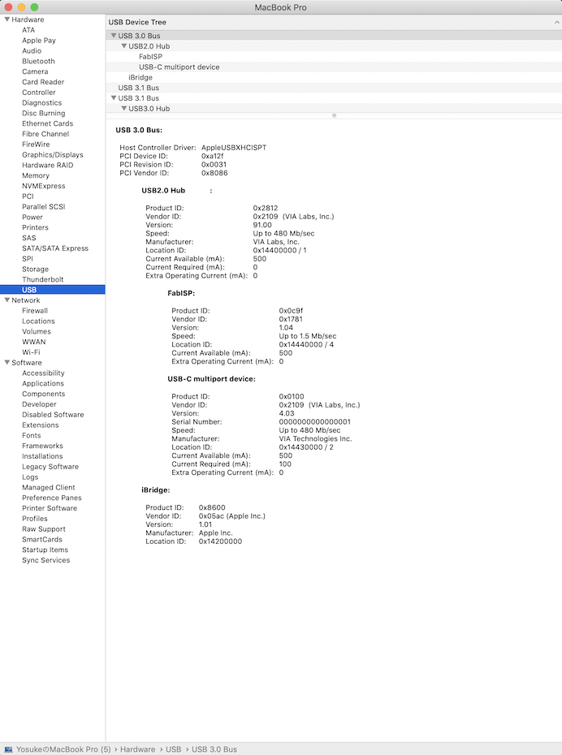Click YosukeのMacBook Pro (5) in path bar
Viewport: 562px width, 755px height.
(63, 749)
